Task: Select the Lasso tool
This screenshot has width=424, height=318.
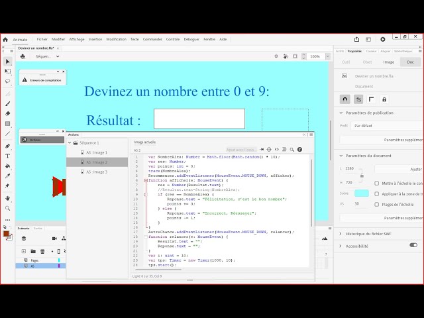Action: 7,81
